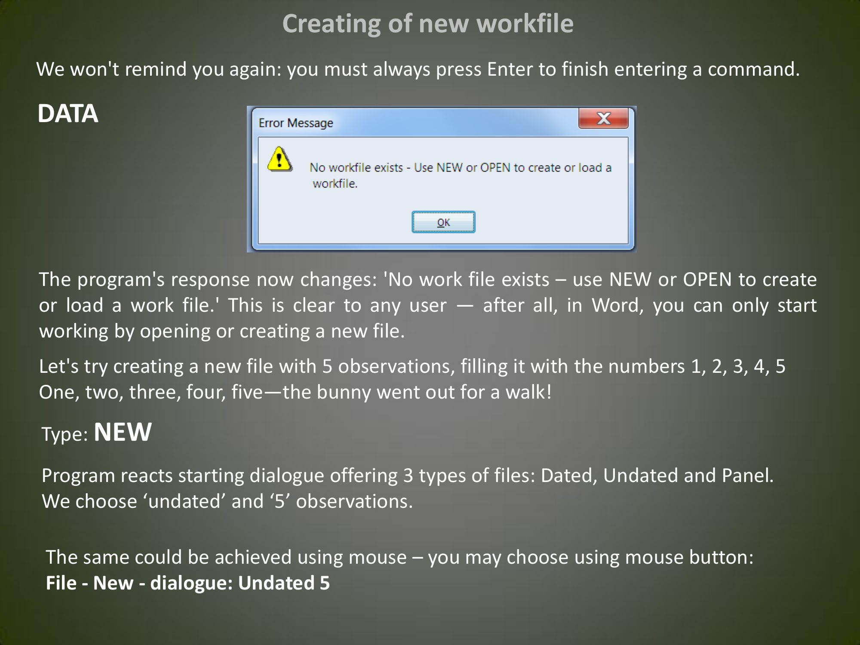Click the line 'Let's try creating a new file'
The width and height of the screenshot is (860, 645).
pos(412,366)
